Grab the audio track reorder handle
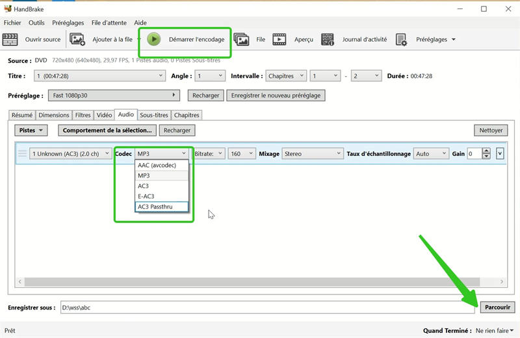The width and height of the screenshot is (520, 338). coord(22,153)
